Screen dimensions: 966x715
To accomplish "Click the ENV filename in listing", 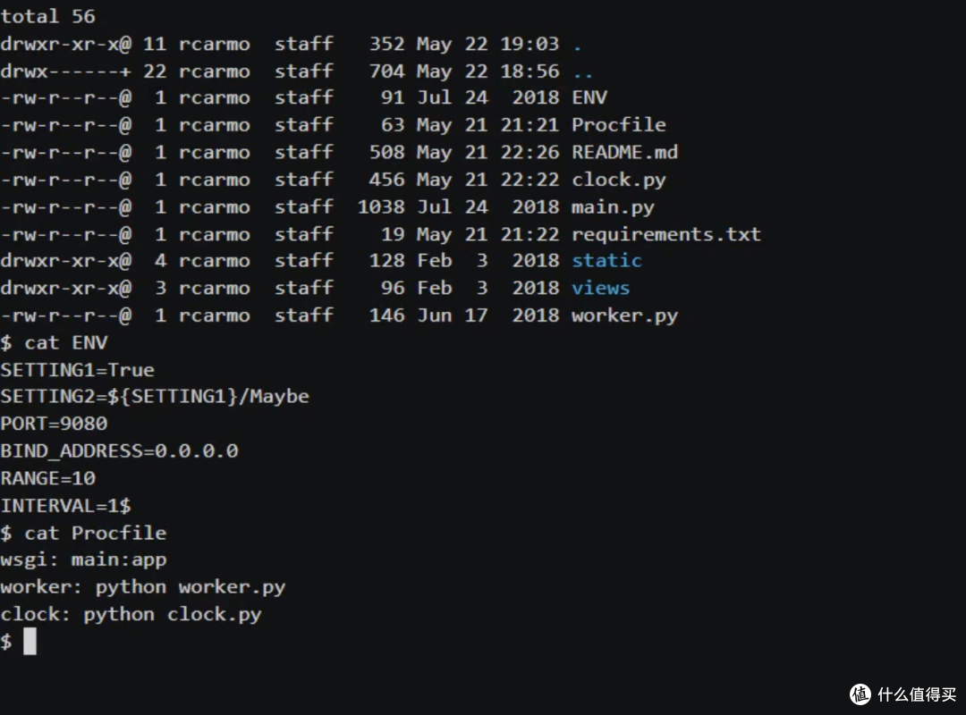I will [x=589, y=97].
